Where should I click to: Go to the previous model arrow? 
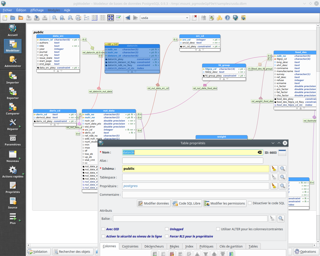128,18
